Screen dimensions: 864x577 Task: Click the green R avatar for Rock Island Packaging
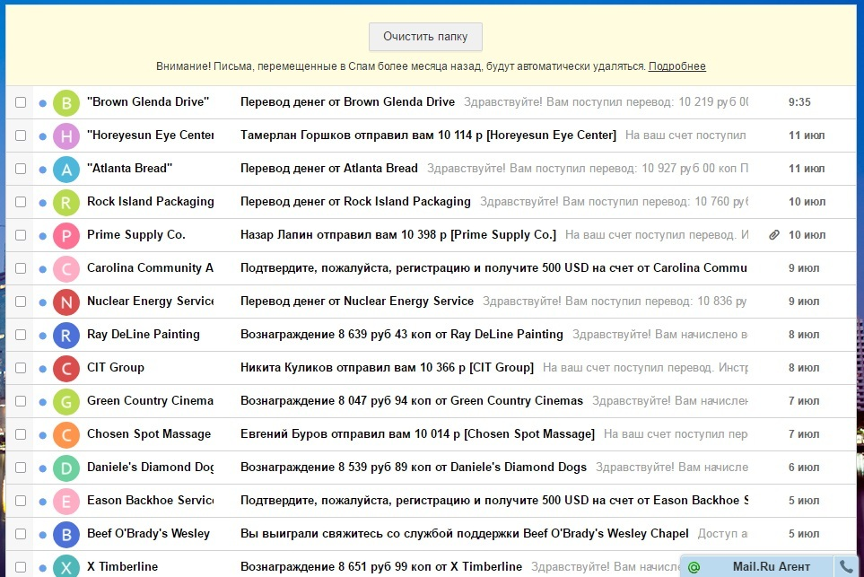point(66,202)
